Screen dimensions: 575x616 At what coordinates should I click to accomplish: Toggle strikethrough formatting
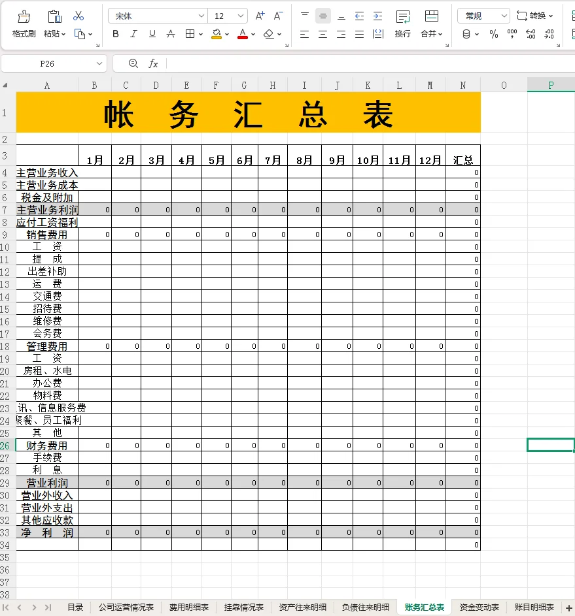(x=171, y=34)
